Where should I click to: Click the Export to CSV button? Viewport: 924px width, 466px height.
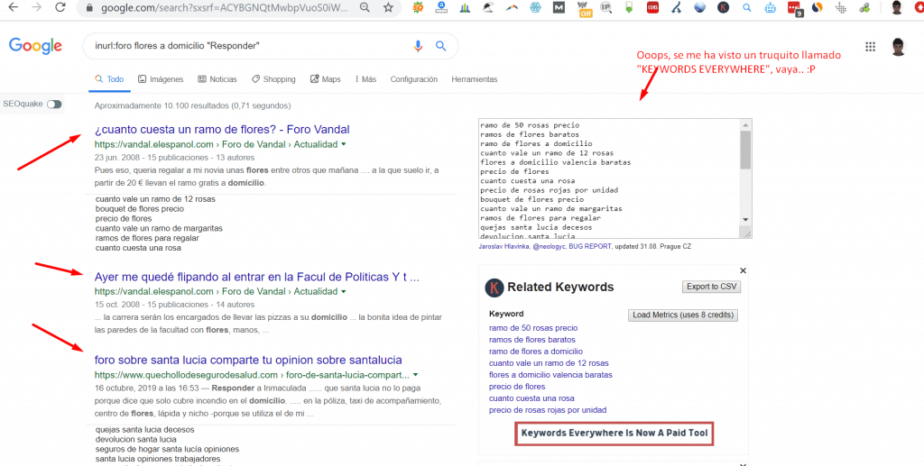712,287
